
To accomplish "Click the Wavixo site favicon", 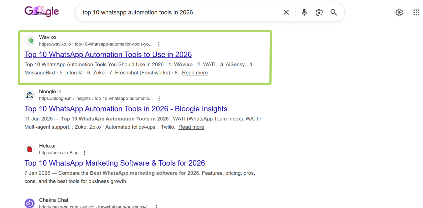I will [x=30, y=40].
